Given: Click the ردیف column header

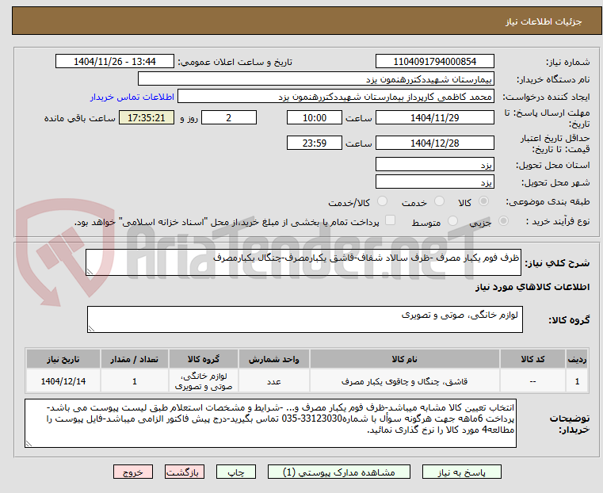Looking at the screenshot, I should 577,359.
